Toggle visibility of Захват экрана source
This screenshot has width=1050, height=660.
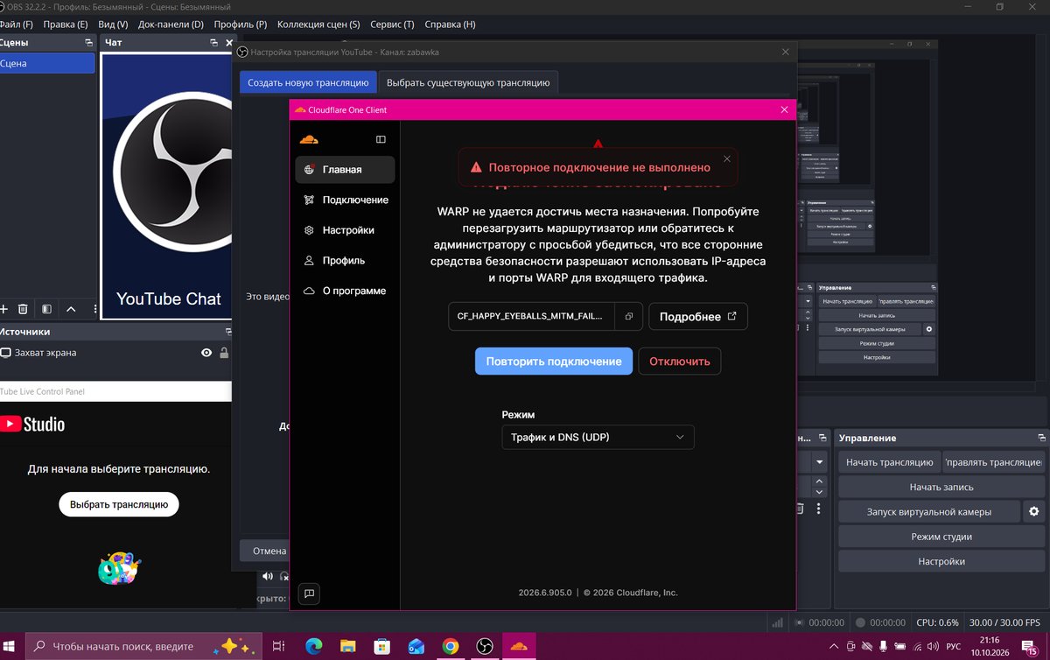206,353
